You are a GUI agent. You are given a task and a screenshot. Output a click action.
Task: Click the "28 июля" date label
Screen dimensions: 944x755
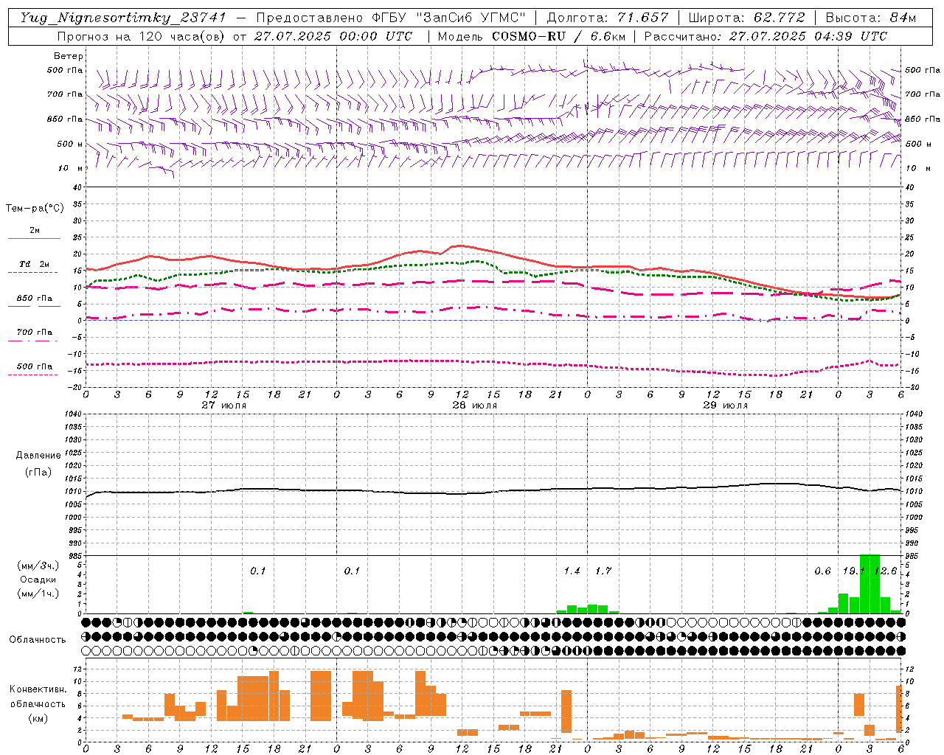[x=475, y=406]
